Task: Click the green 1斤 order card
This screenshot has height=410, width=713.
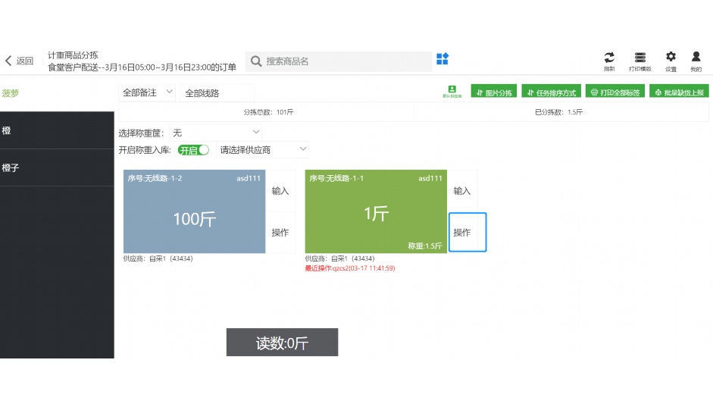Action: point(376,211)
